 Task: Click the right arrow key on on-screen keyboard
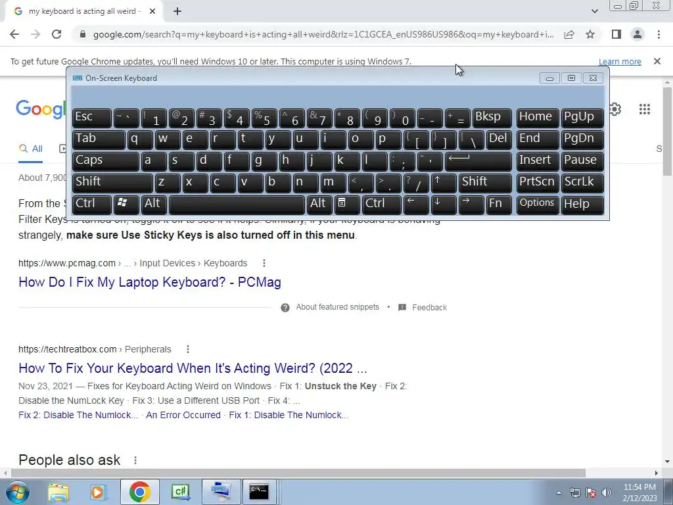click(471, 204)
